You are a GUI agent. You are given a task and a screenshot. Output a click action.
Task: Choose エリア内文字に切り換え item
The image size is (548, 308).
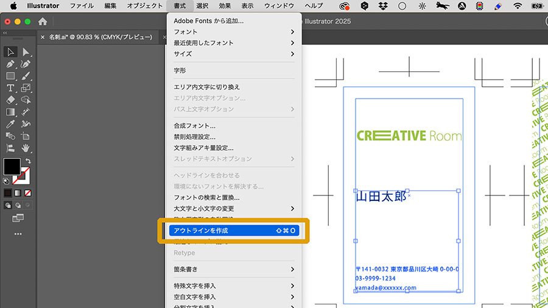coord(234,87)
